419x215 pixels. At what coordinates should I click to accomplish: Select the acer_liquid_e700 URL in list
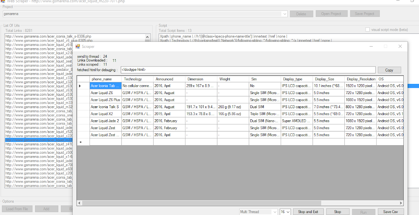[x=39, y=165]
